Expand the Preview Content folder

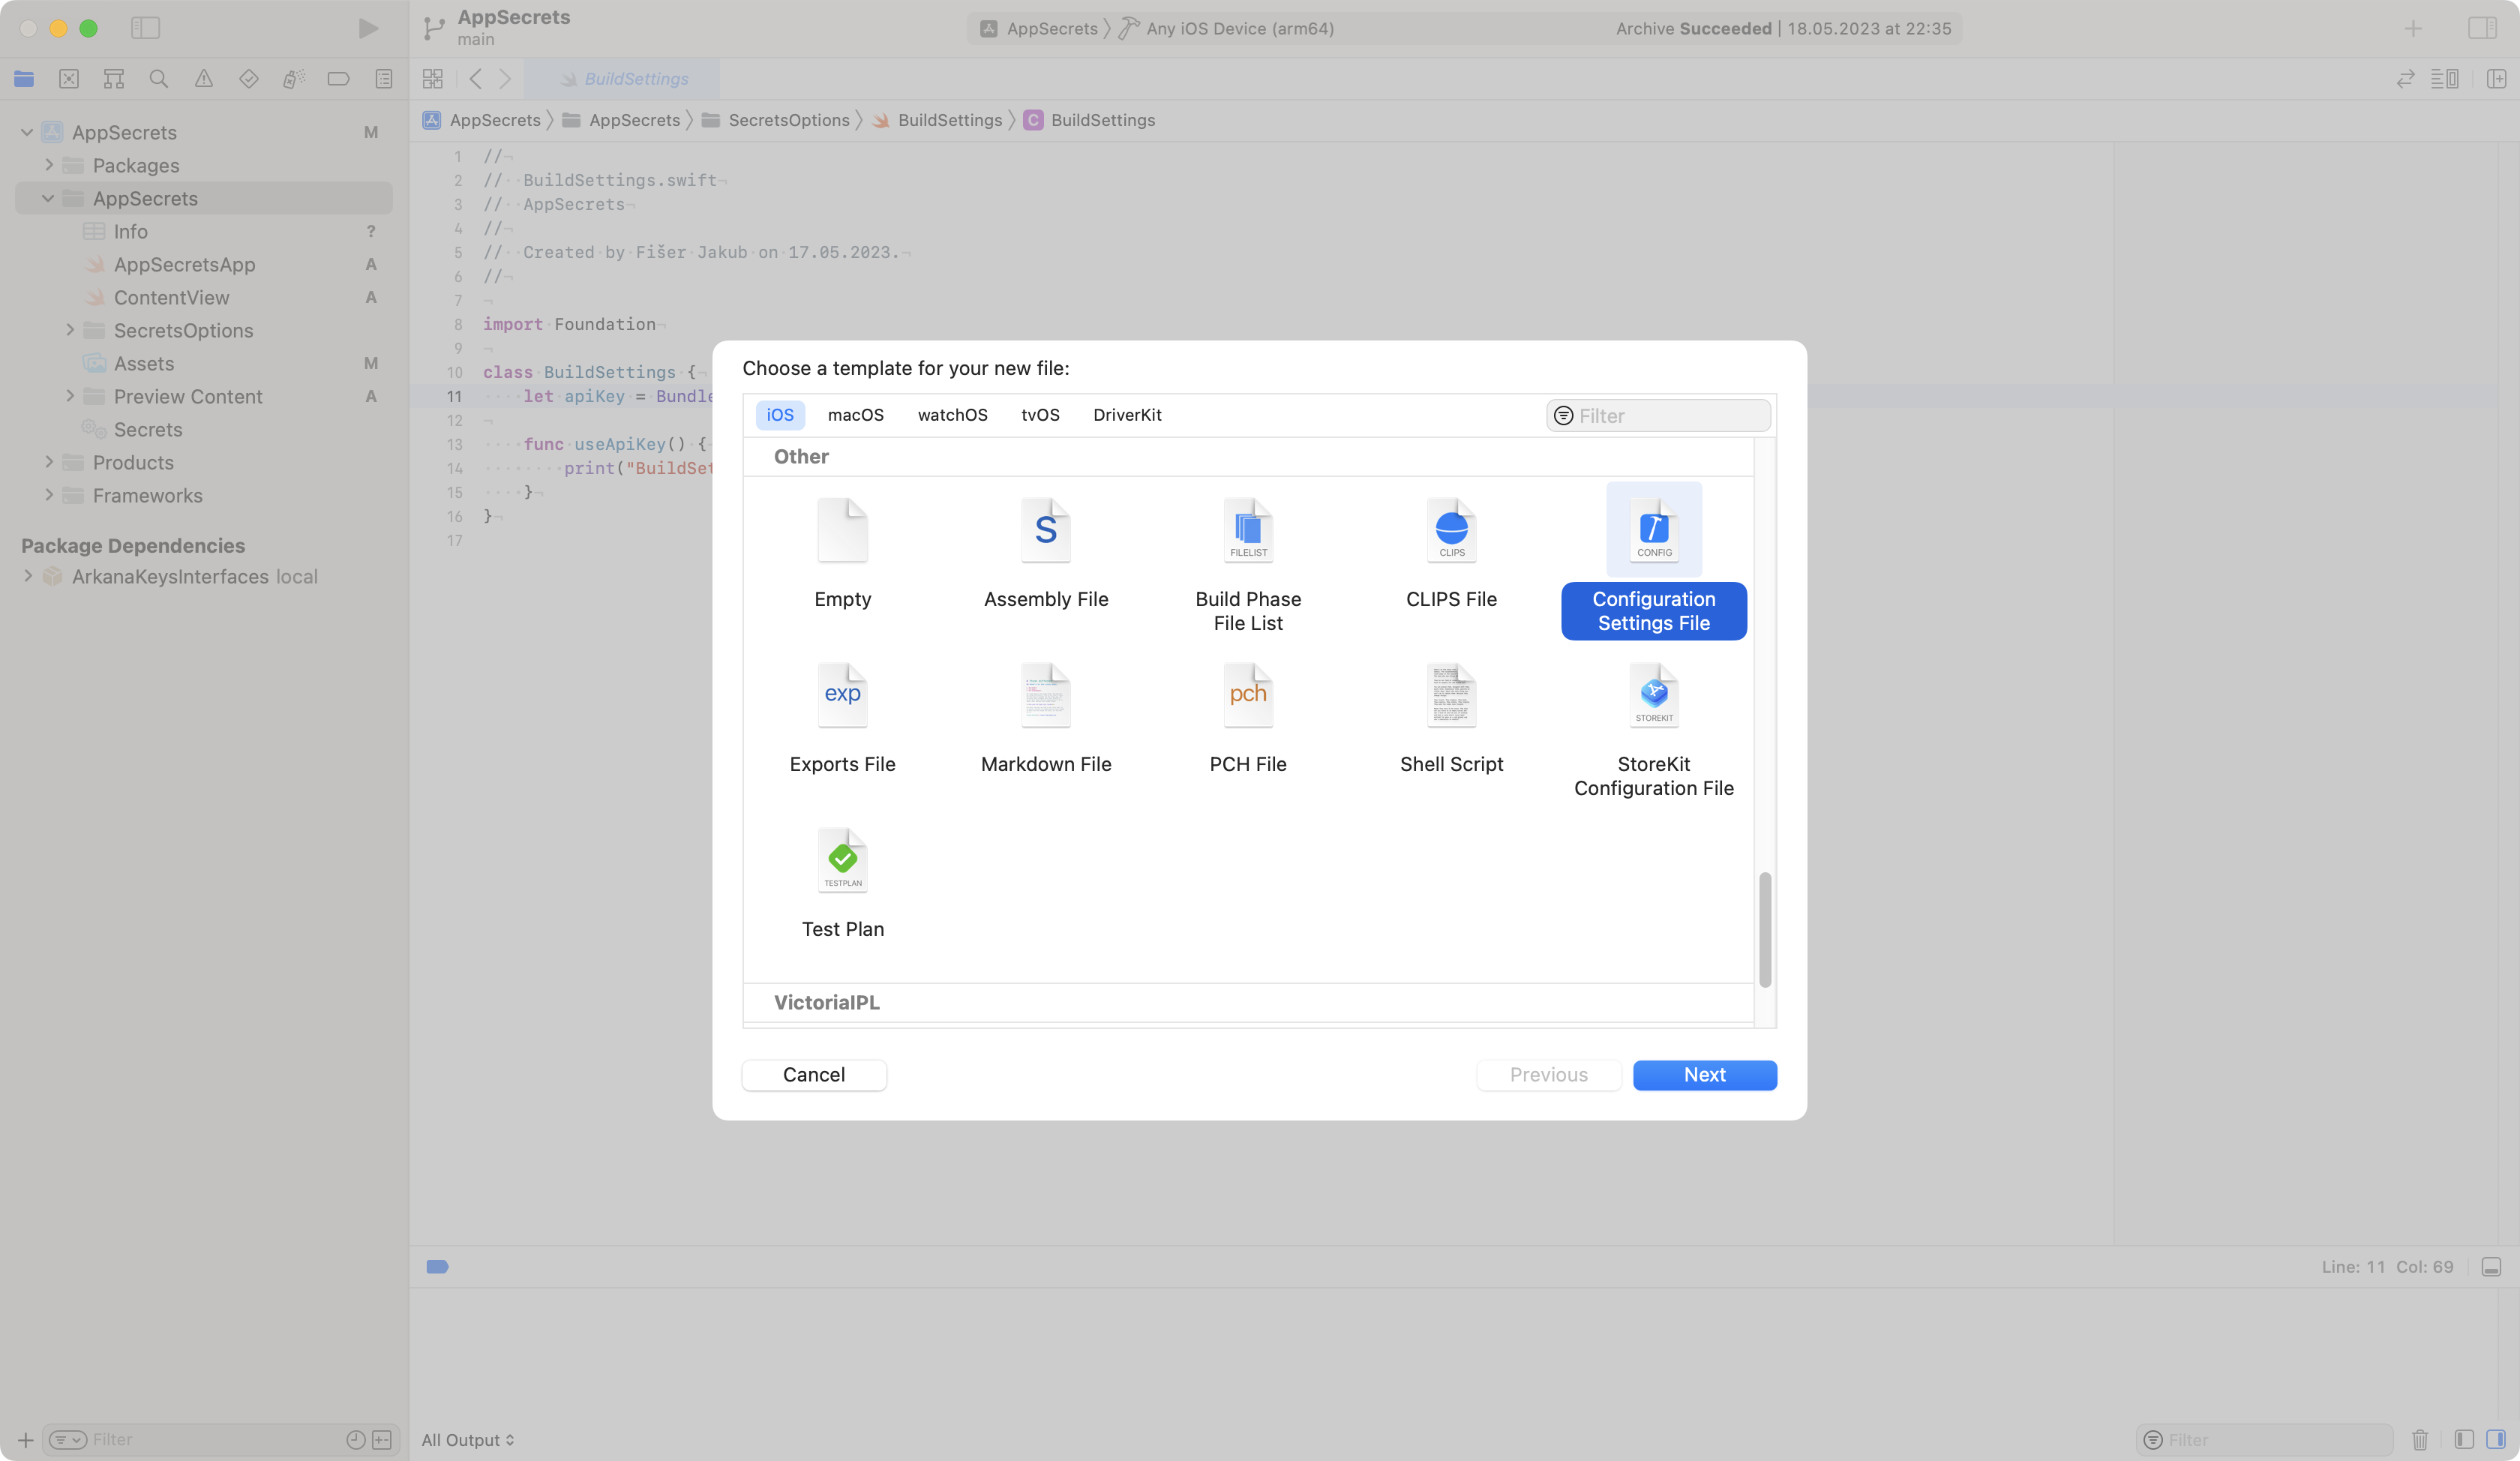[69, 396]
